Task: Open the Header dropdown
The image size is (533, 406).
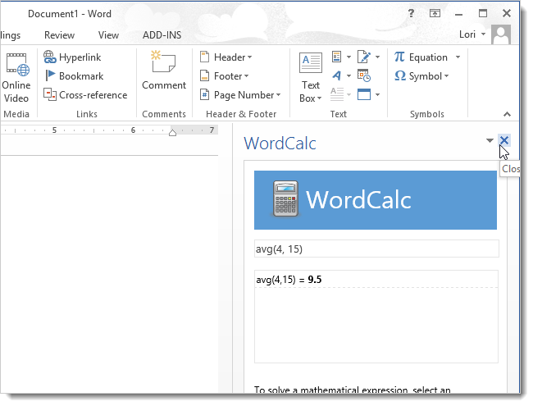Action: (225, 57)
